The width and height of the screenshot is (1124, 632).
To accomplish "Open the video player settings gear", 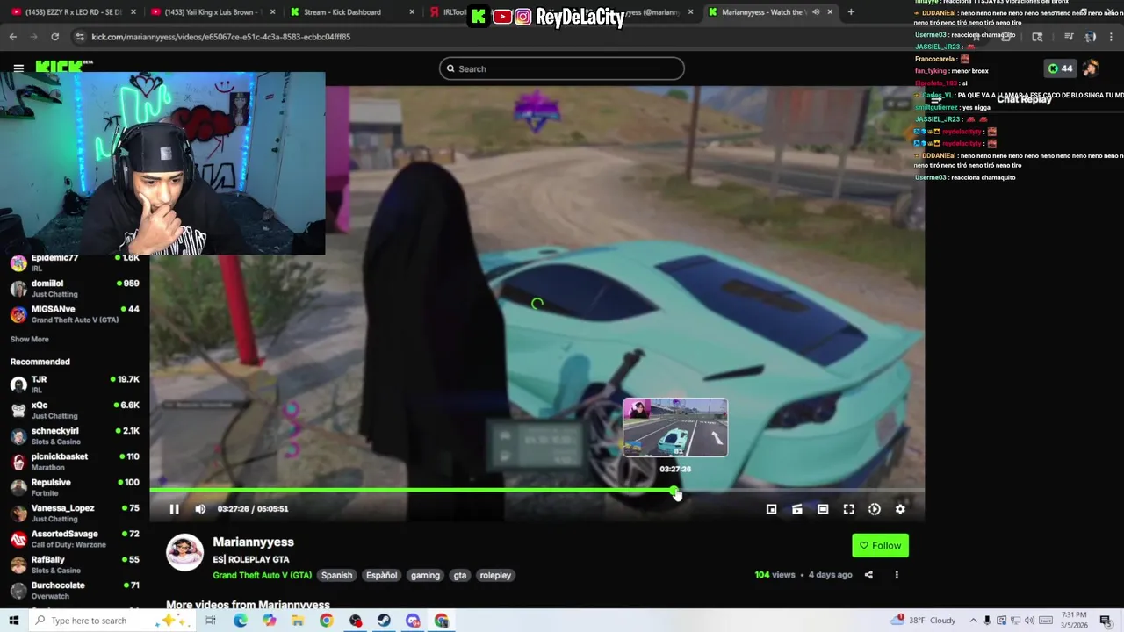I will point(900,509).
